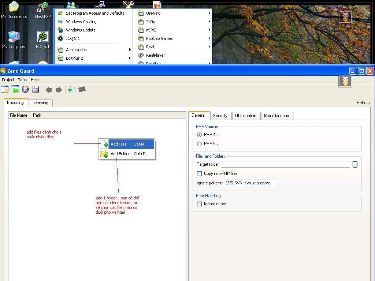The image size is (375, 281).
Task: Expand the EditPlus 2 submenu arrow
Action: 130,58
